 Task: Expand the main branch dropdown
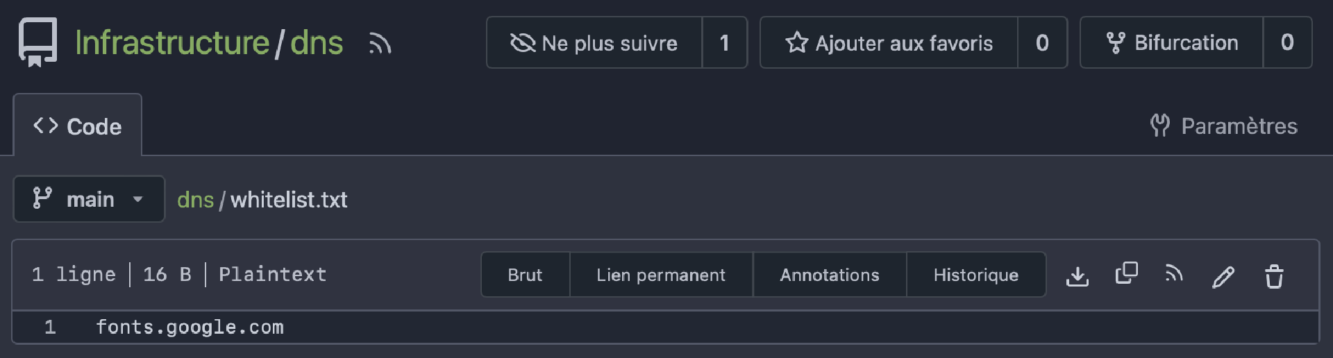point(89,199)
